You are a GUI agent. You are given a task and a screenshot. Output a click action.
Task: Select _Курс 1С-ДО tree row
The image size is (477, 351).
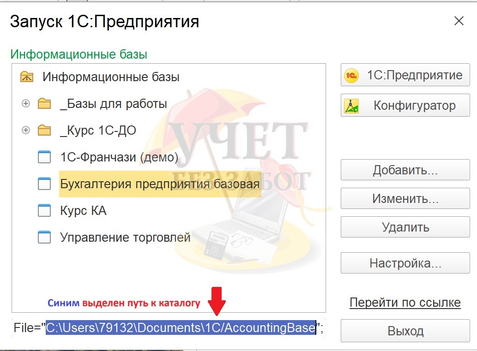point(98,131)
